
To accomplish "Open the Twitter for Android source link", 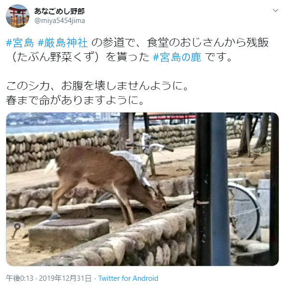I will click(128, 278).
